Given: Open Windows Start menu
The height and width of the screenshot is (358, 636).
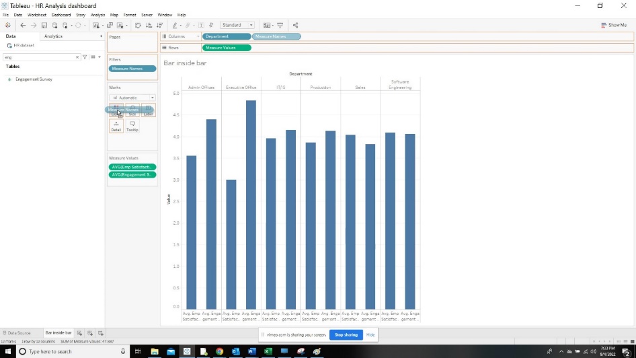Looking at the screenshot, I should tap(7, 351).
